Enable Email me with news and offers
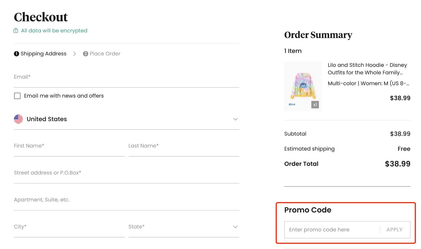 click(17, 96)
